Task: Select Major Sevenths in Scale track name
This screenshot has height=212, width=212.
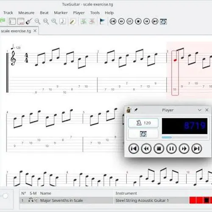Action: coord(61,201)
